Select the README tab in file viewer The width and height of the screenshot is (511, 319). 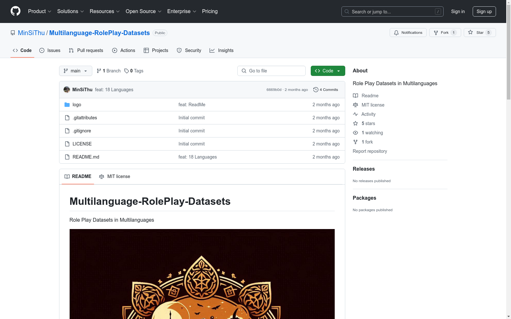tap(78, 176)
